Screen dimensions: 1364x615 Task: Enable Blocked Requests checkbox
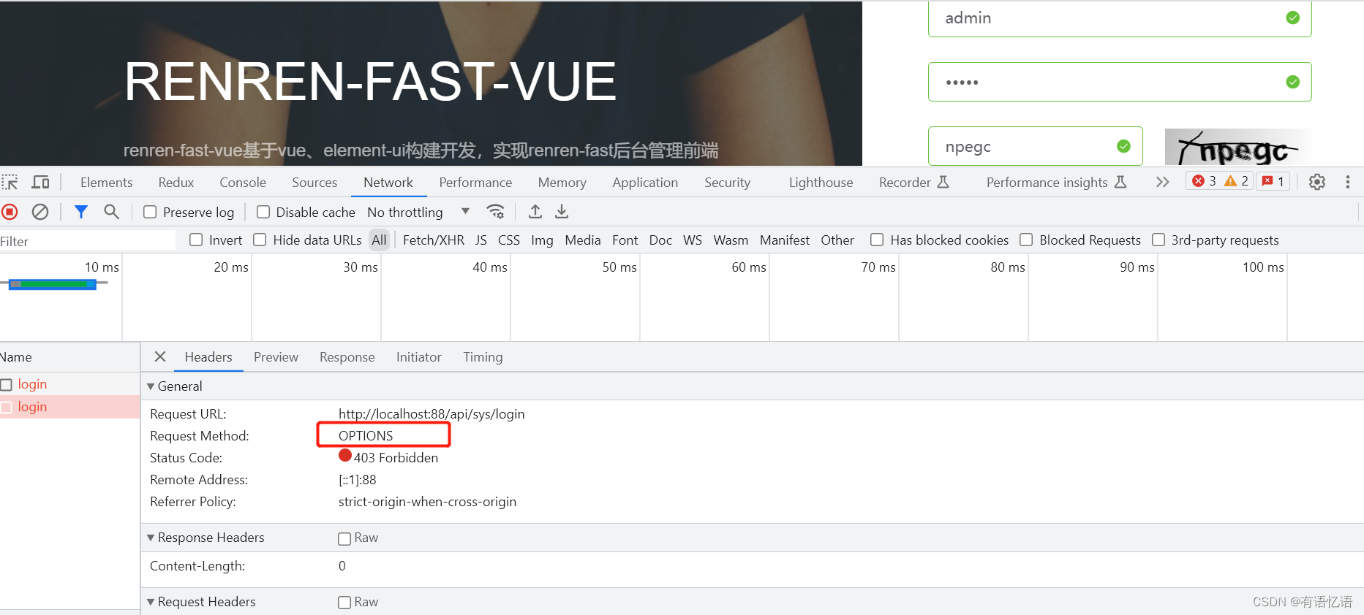click(x=1026, y=240)
